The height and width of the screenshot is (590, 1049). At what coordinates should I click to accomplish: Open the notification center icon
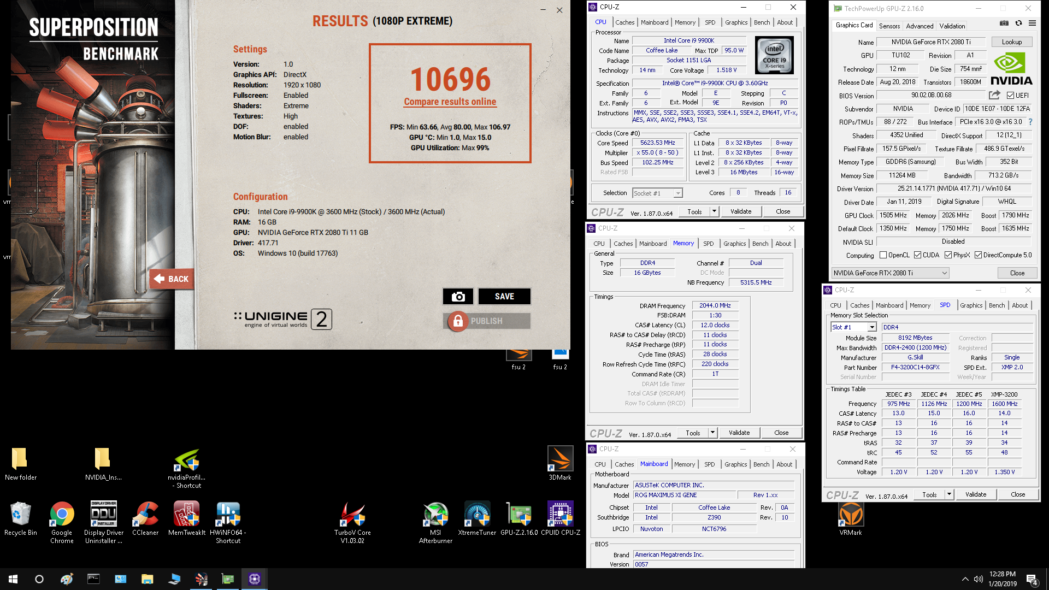[1032, 579]
